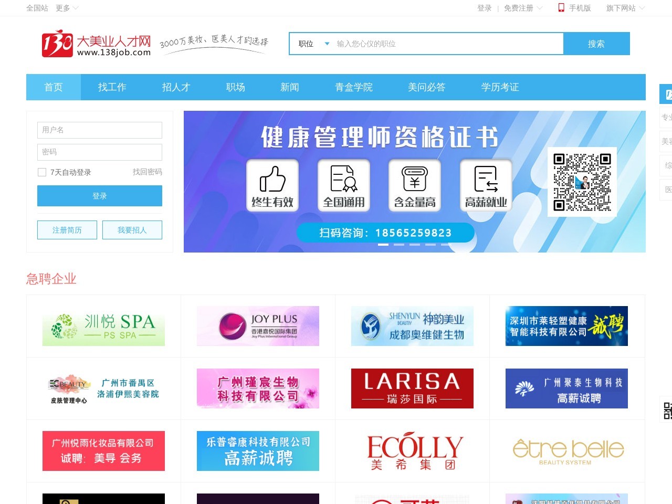Click the 全国通用 certificate icon
The width and height of the screenshot is (672, 504).
(x=344, y=180)
